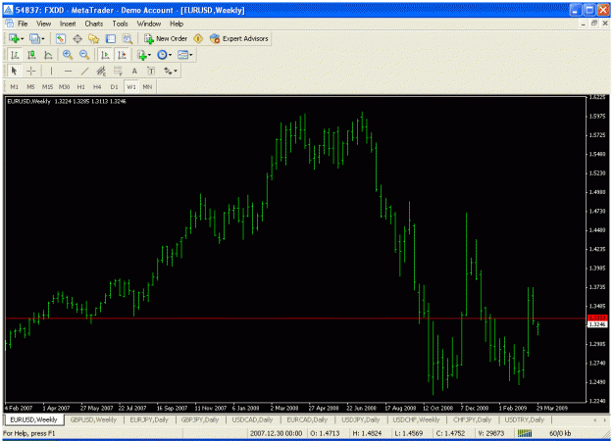Expand the Profiles dropdown arrow
This screenshot has width=613, height=441.
click(43, 39)
